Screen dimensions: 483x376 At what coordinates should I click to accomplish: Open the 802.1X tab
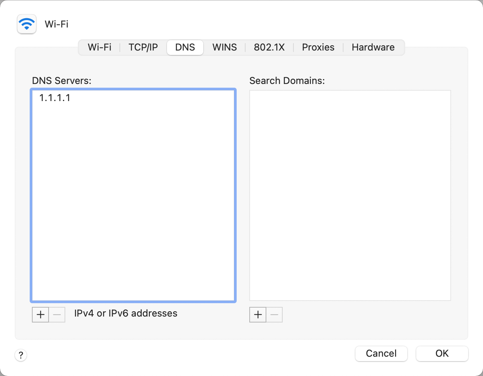(269, 48)
